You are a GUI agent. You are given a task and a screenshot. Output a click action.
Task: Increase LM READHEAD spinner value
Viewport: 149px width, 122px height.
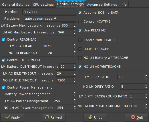coord(75,45)
